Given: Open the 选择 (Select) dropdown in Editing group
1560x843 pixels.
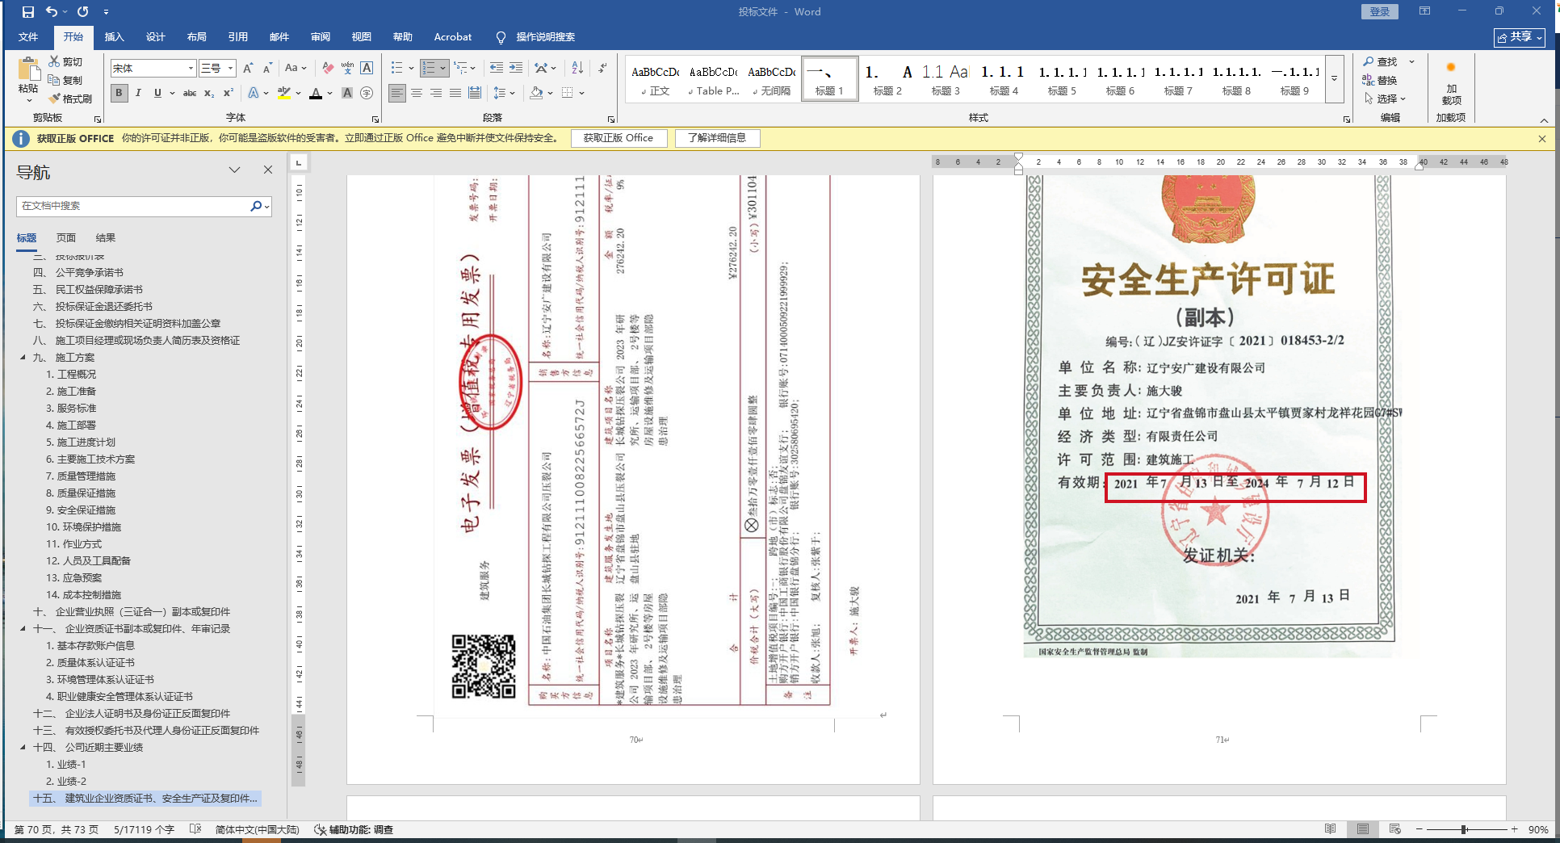Looking at the screenshot, I should click(1386, 99).
